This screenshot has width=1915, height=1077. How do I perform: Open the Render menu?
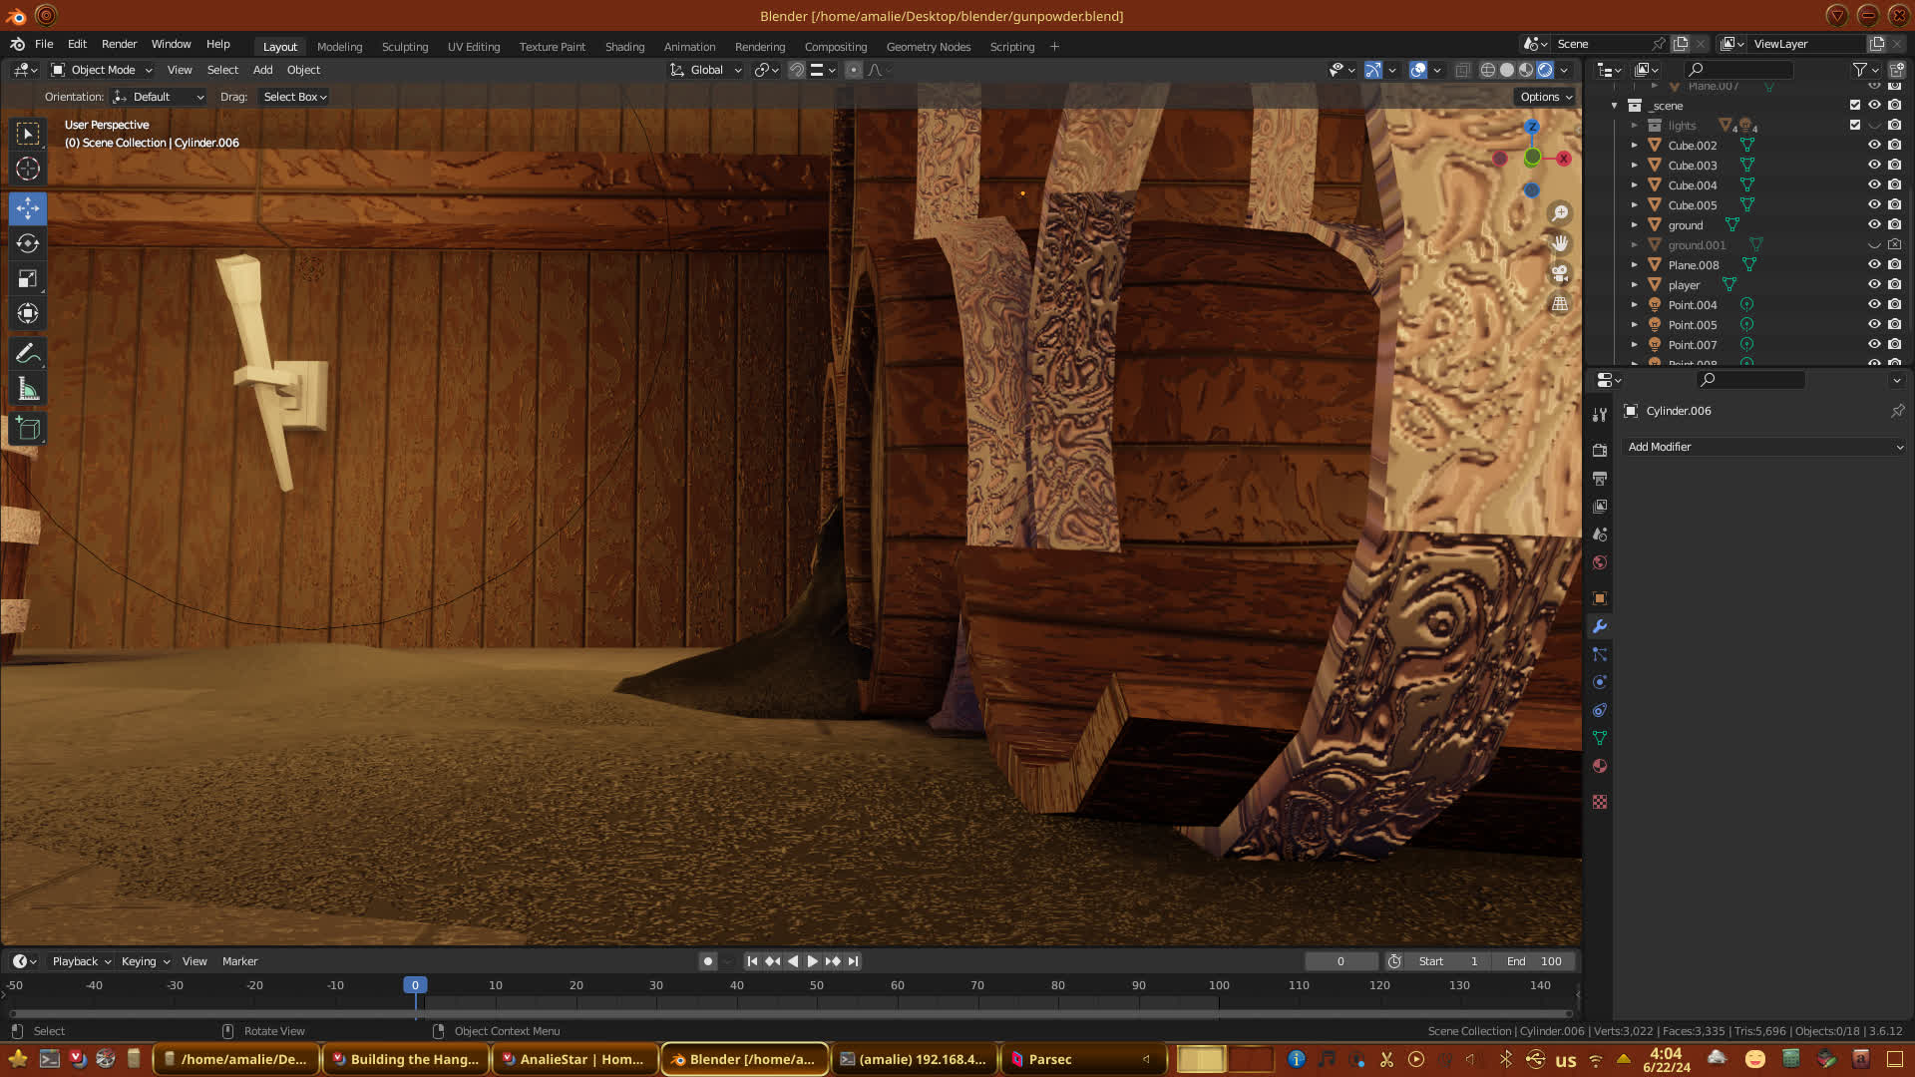tap(119, 44)
